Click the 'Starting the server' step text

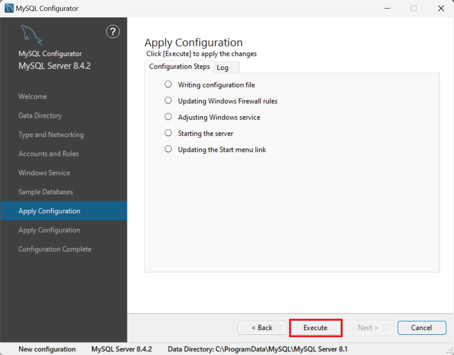pyautogui.click(x=205, y=133)
